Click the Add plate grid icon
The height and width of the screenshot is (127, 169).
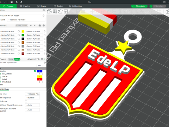tap(55, 11)
